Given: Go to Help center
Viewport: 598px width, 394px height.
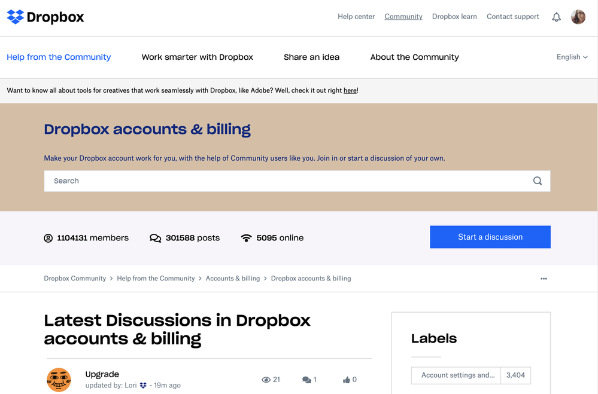Looking at the screenshot, I should click(356, 16).
